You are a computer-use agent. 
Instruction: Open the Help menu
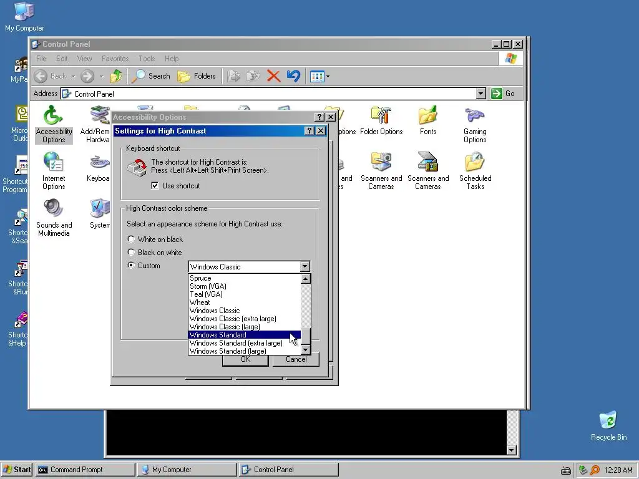point(172,59)
